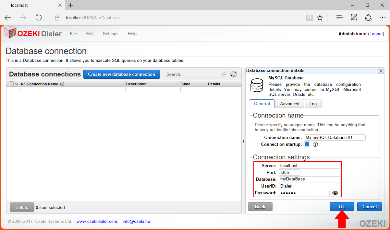Close the Database connection details panel
This screenshot has width=390, height=230.
click(x=381, y=71)
